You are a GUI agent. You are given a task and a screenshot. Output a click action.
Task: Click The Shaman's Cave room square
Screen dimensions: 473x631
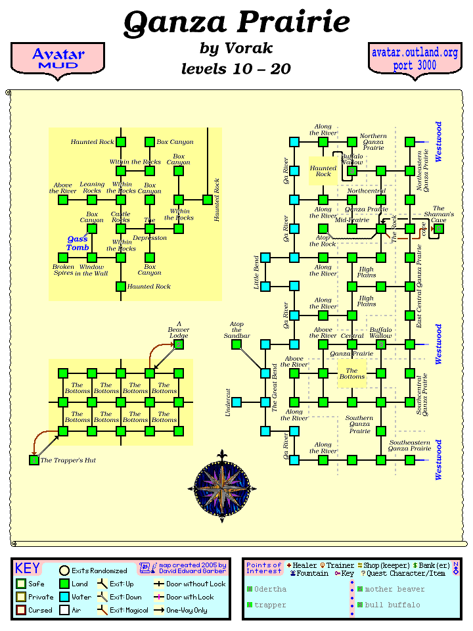coord(438,229)
